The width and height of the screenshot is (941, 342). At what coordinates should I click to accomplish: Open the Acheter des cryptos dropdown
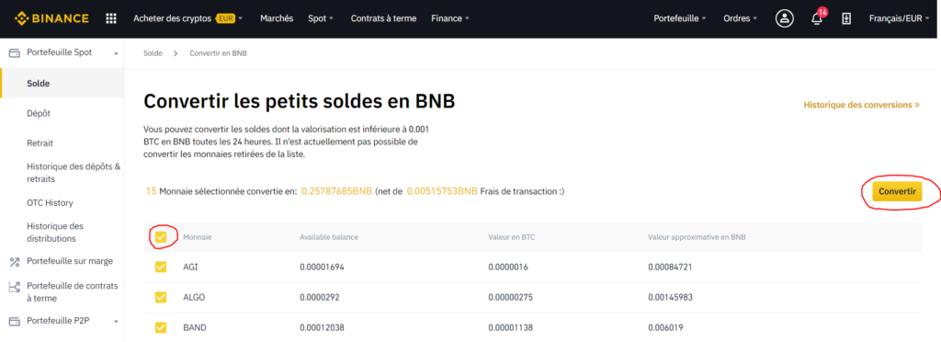pyautogui.click(x=187, y=18)
